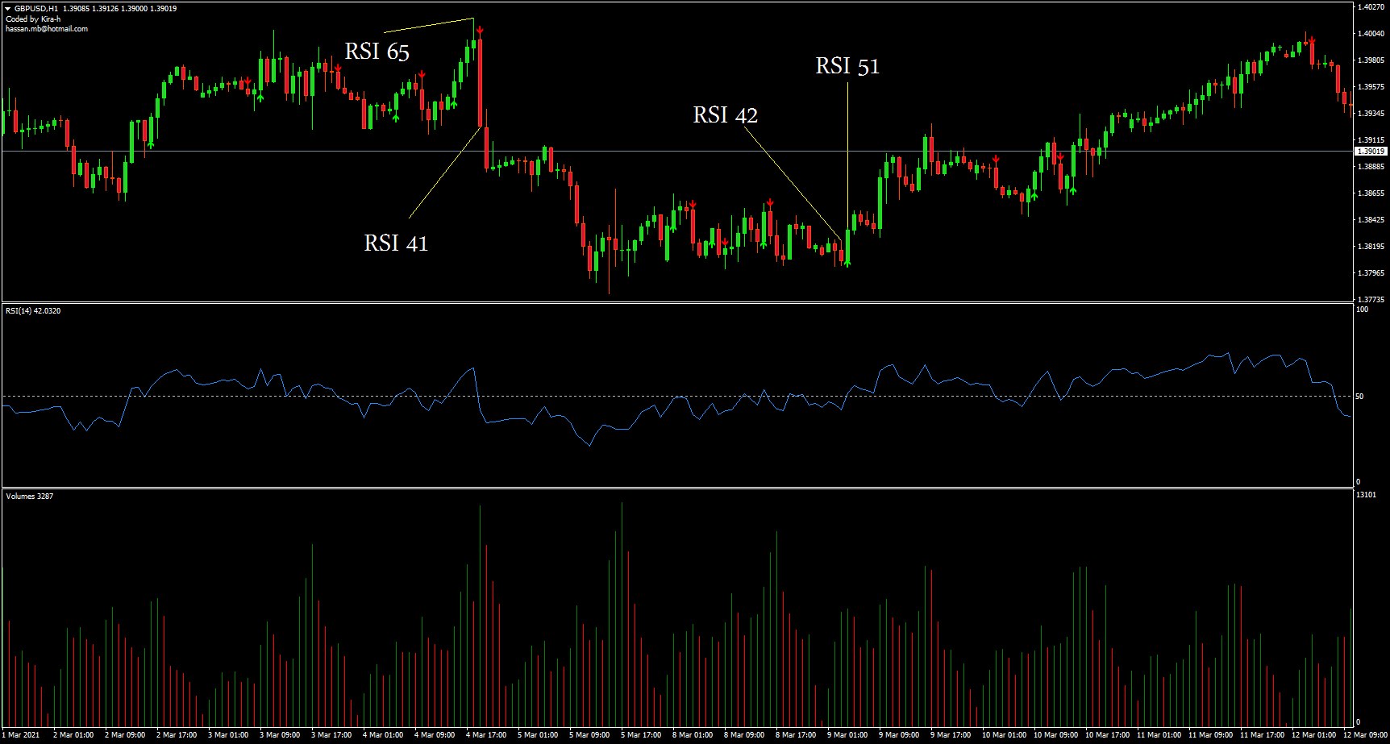Click the 13101 volume scale maximum label
Image resolution: width=1390 pixels, height=744 pixels.
coord(1366,495)
